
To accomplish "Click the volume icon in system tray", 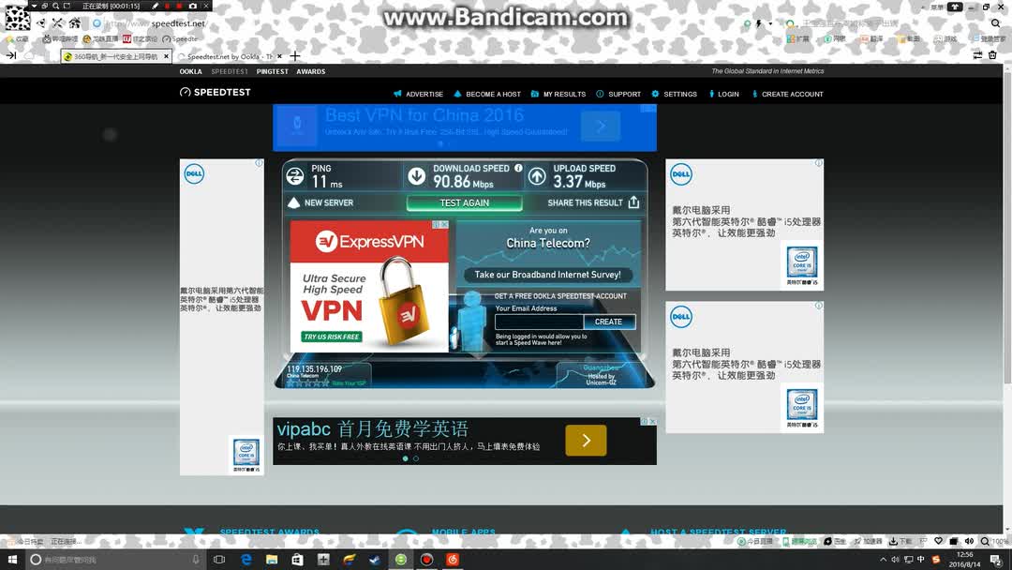I will pos(895,560).
